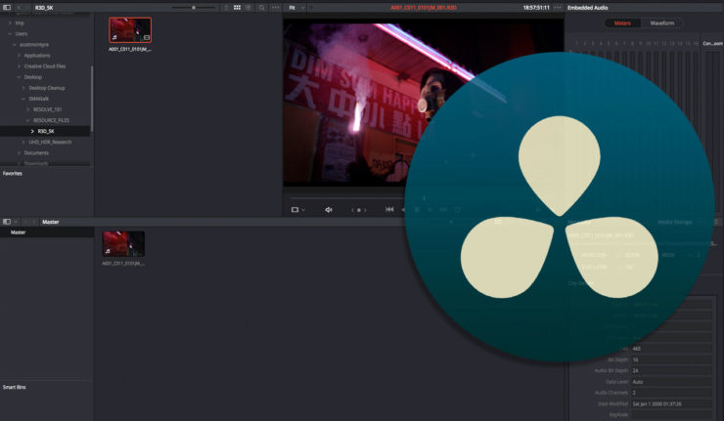Switch media storage to thumbnail grid view
Screen dimensions: 724x421
[x=237, y=8]
